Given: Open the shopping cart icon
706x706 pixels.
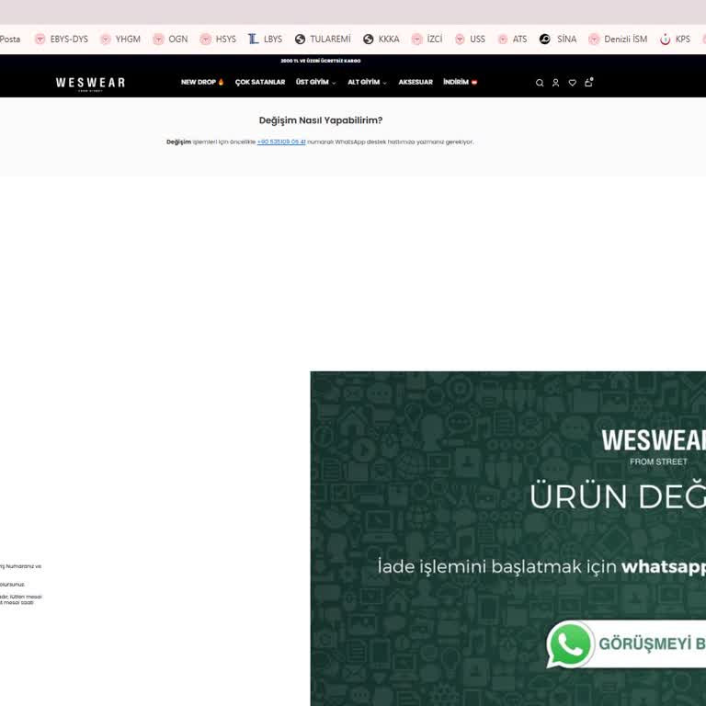Looking at the screenshot, I should point(588,82).
